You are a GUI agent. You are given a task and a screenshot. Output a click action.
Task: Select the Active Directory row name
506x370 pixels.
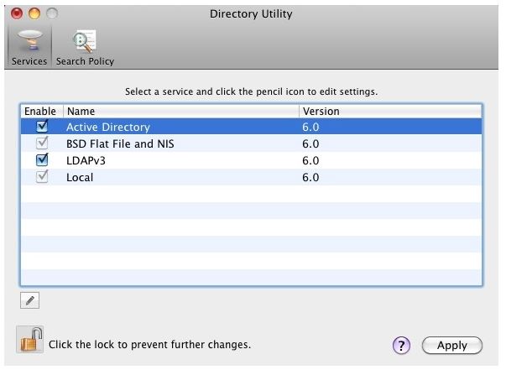(108, 127)
